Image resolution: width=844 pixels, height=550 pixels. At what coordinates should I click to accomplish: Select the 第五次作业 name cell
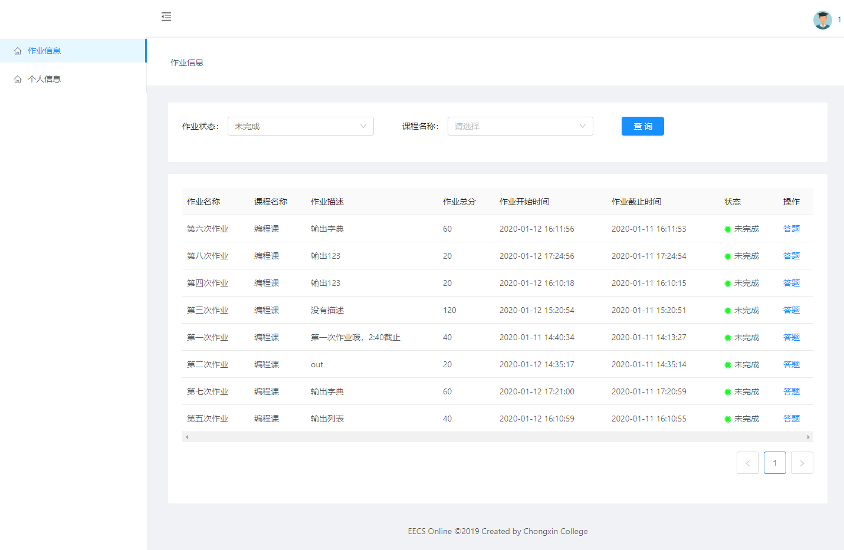pos(208,419)
